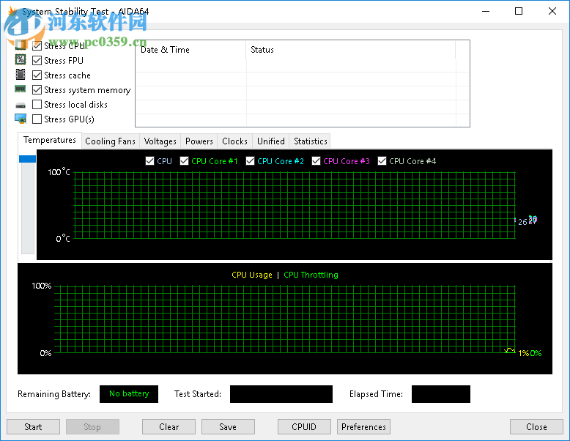Uncheck Stress system memory option
Image resolution: width=570 pixels, height=441 pixels.
(x=37, y=90)
